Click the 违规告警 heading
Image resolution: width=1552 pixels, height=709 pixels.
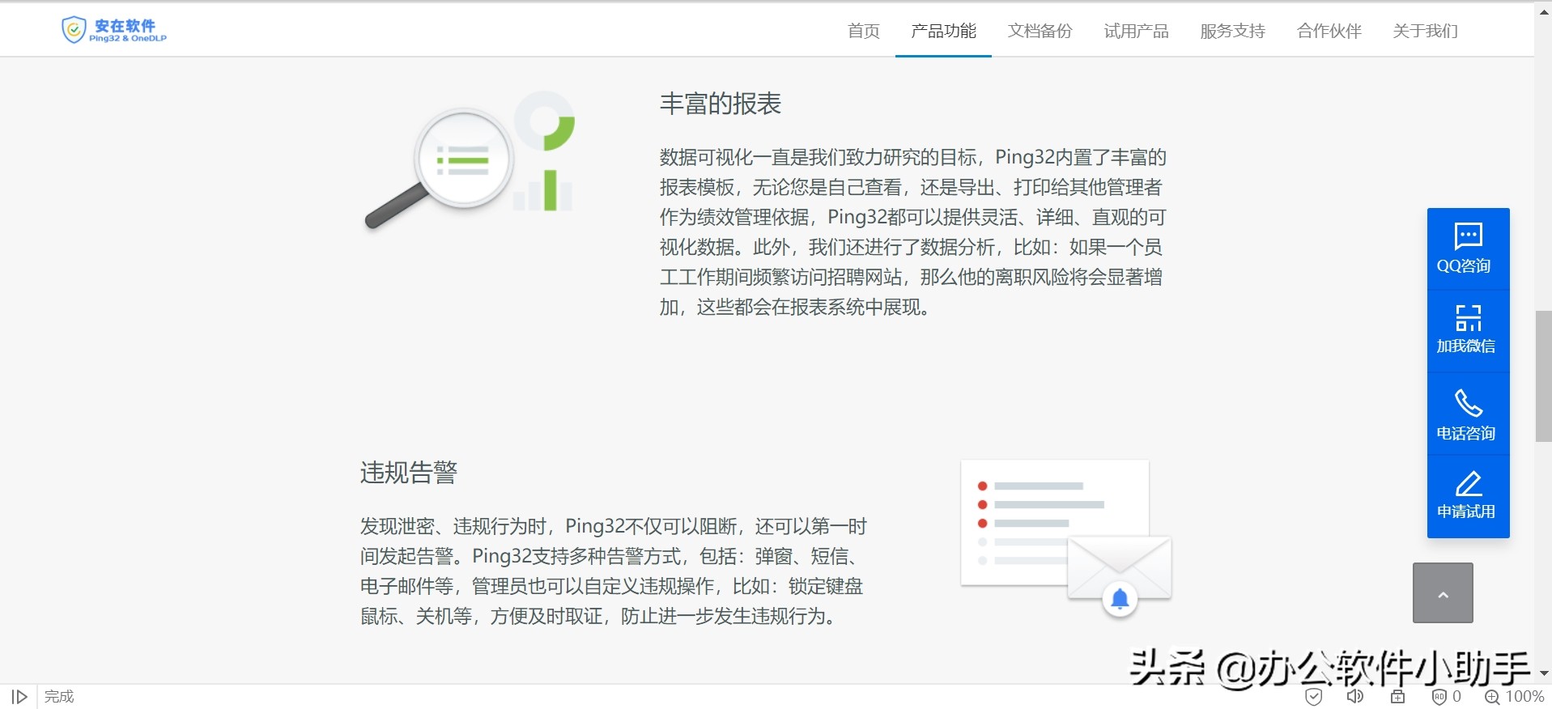409,472
